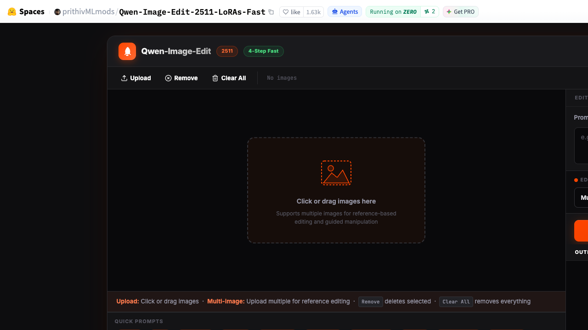Click the QUICK PROMPTS section heading
The height and width of the screenshot is (330, 588).
point(139,321)
